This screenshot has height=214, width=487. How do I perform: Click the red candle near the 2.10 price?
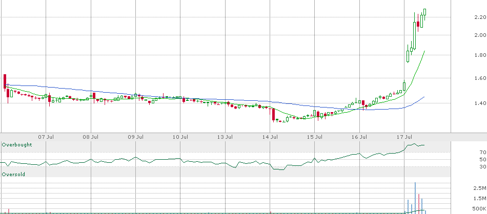click(x=418, y=24)
